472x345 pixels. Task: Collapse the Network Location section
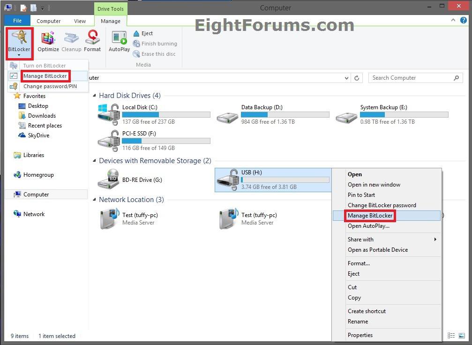pyautogui.click(x=93, y=199)
